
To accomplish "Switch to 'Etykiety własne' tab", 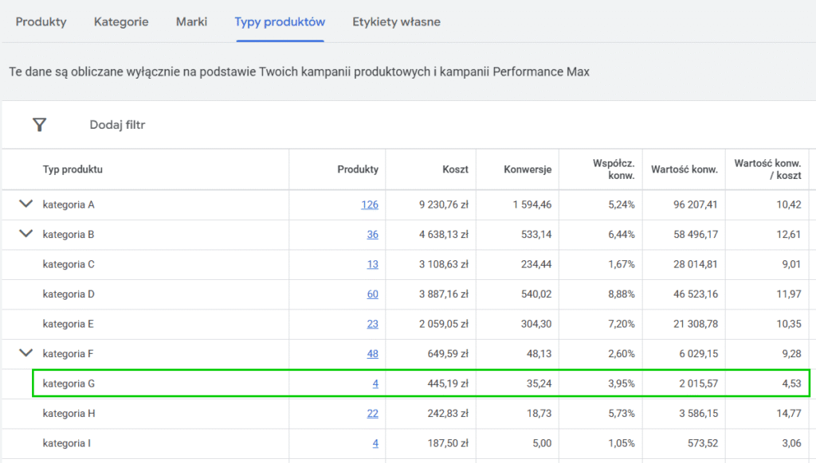I will [396, 22].
